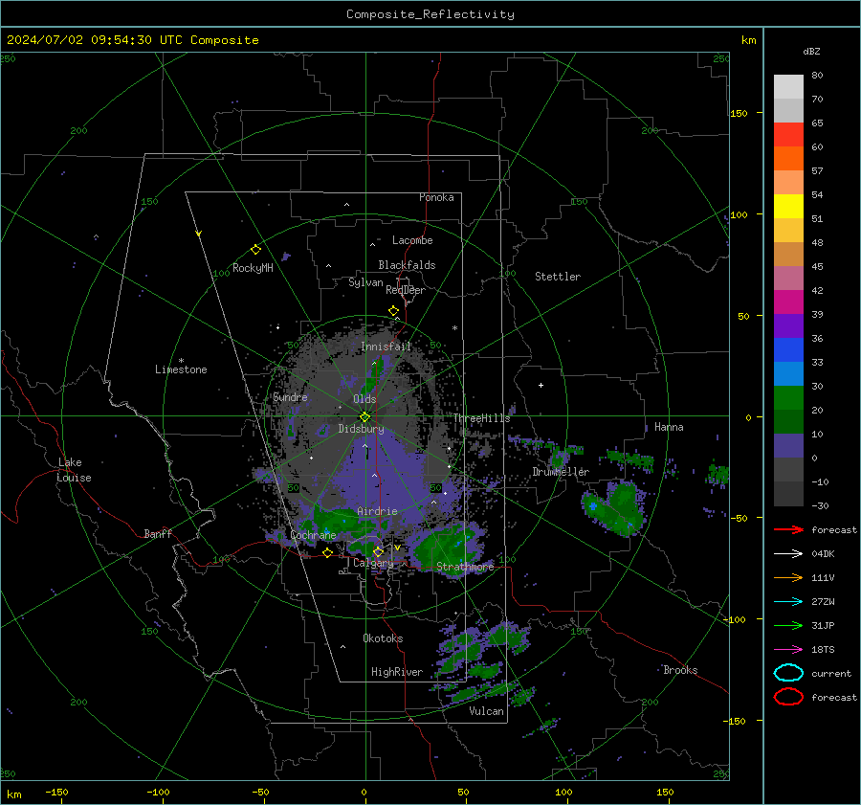Select the magenta swatch above 39 dBZ
861x805 pixels.
788,302
